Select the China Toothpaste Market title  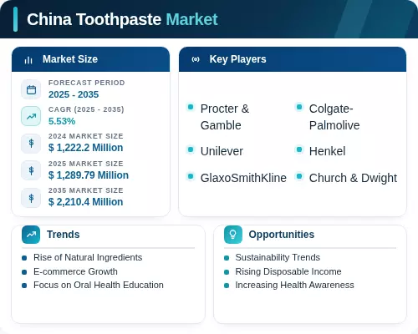click(122, 19)
